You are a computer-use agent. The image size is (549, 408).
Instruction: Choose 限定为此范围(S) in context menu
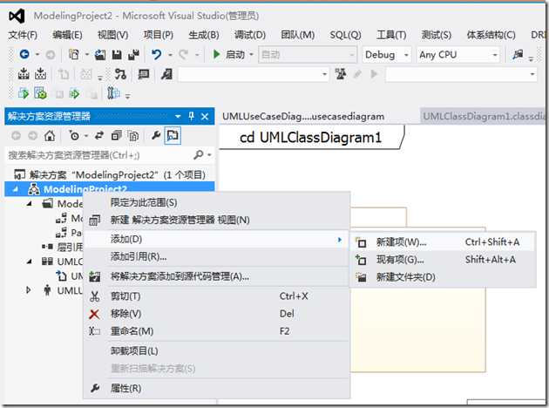click(216, 202)
